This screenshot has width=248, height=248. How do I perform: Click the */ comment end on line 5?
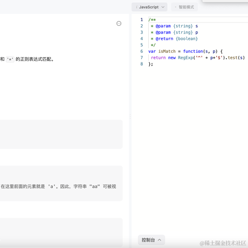(x=153, y=45)
